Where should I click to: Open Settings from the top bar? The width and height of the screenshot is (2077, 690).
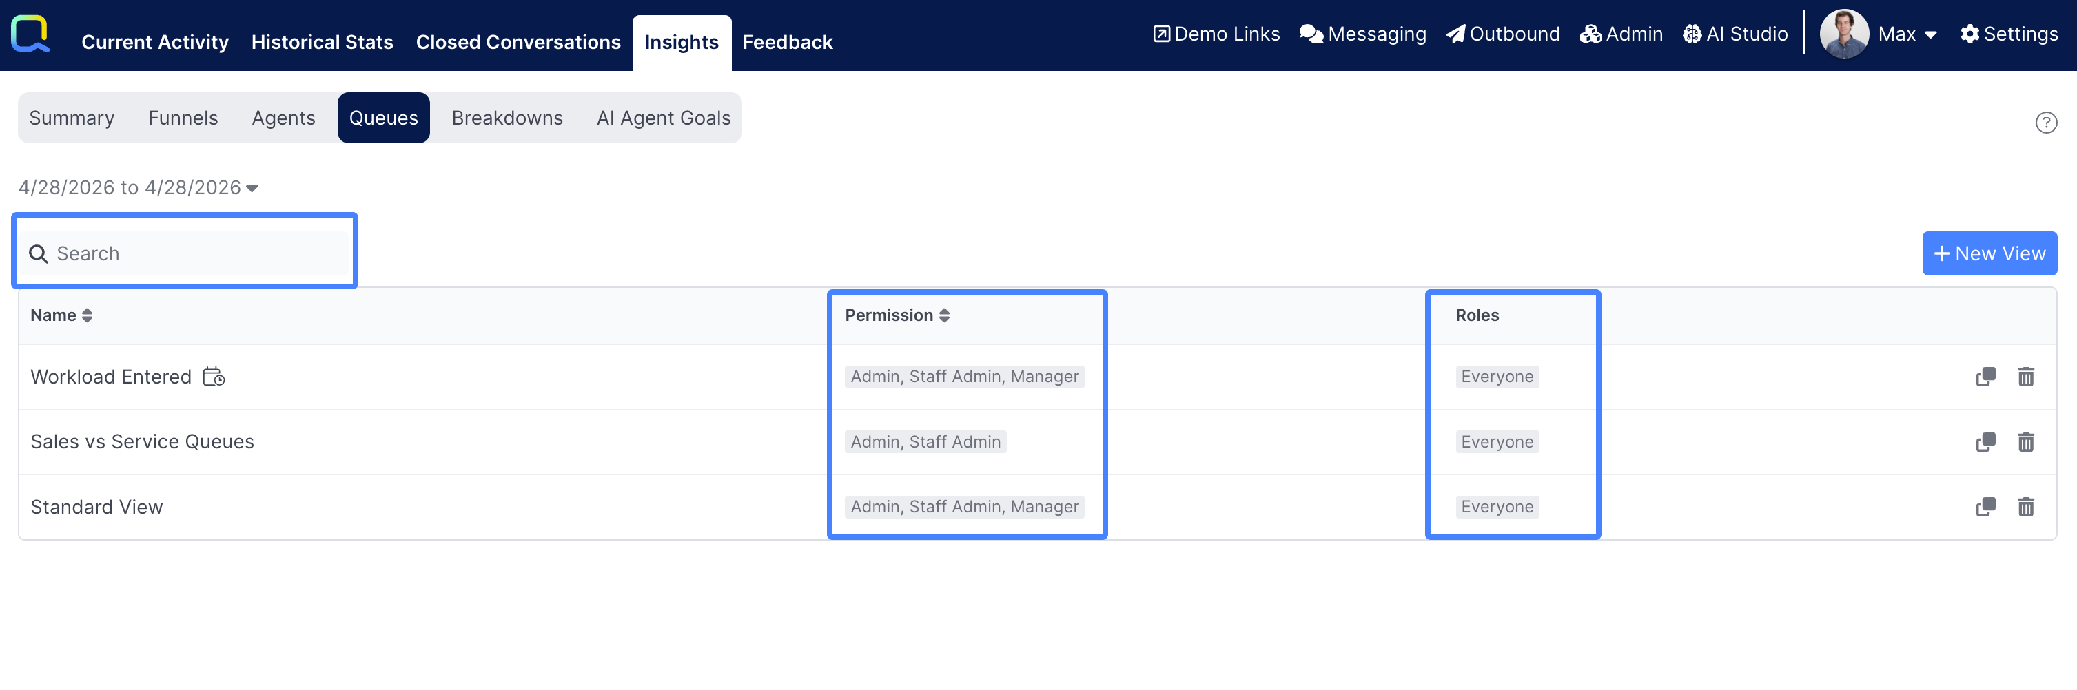coord(2009,34)
